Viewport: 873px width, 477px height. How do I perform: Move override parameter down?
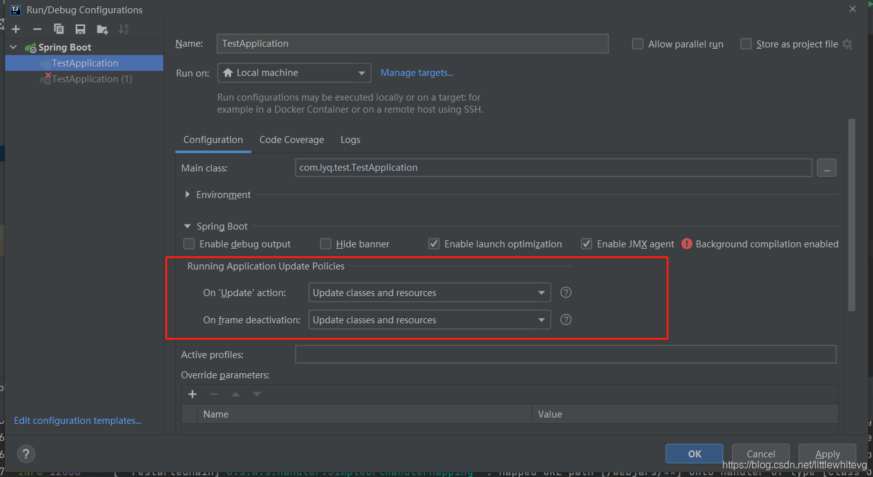(257, 394)
